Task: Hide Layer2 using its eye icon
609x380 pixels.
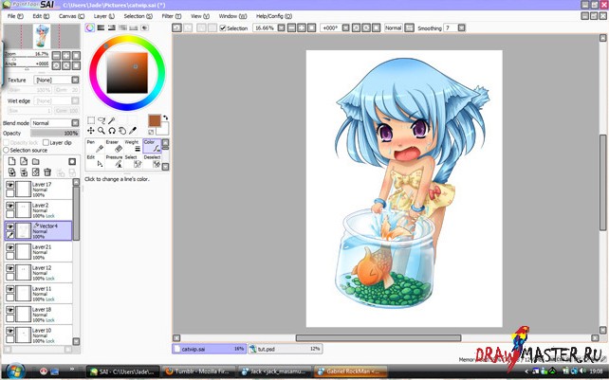Action: click(x=10, y=206)
